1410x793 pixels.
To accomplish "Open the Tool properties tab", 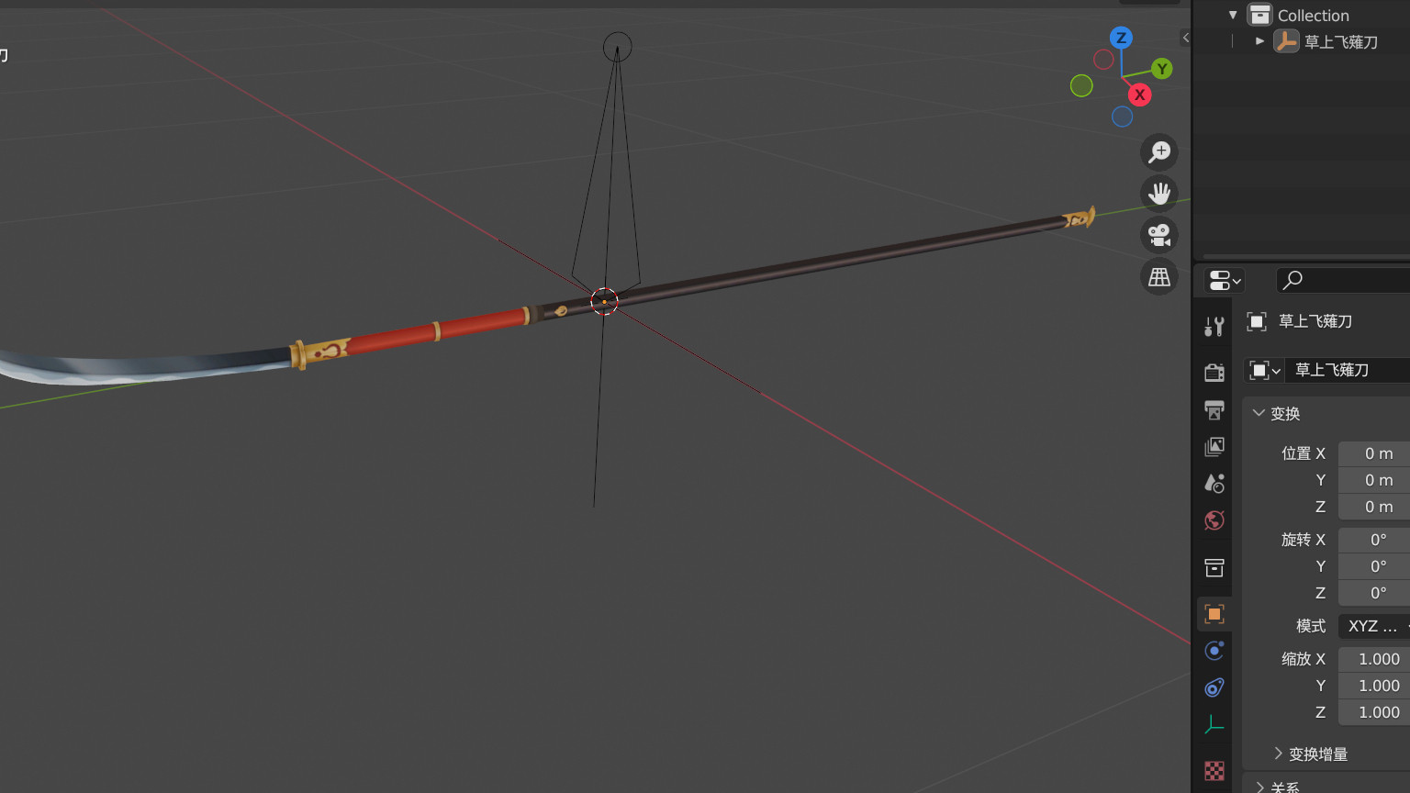I will 1214,326.
